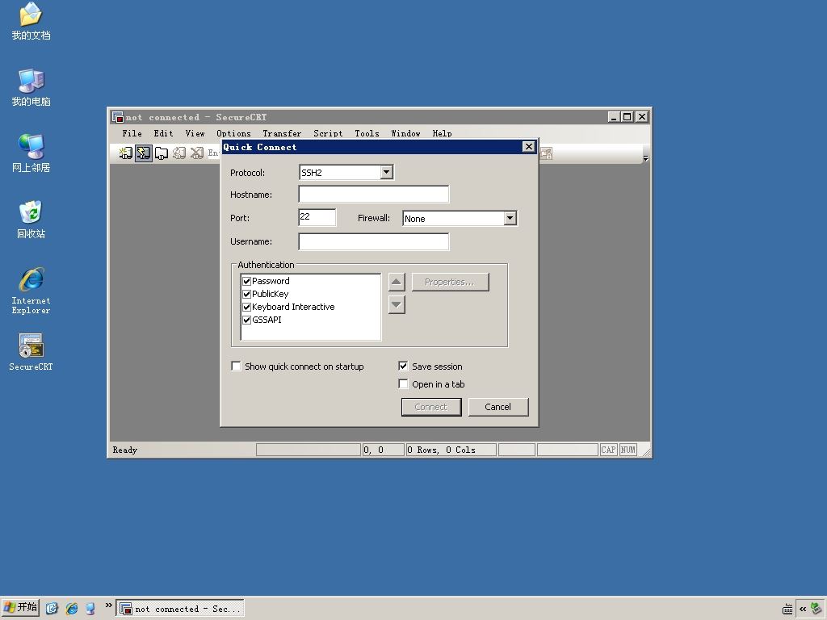The width and height of the screenshot is (827, 620).
Task: Uncheck the Keyboard Interactive checkbox
Action: pos(246,307)
